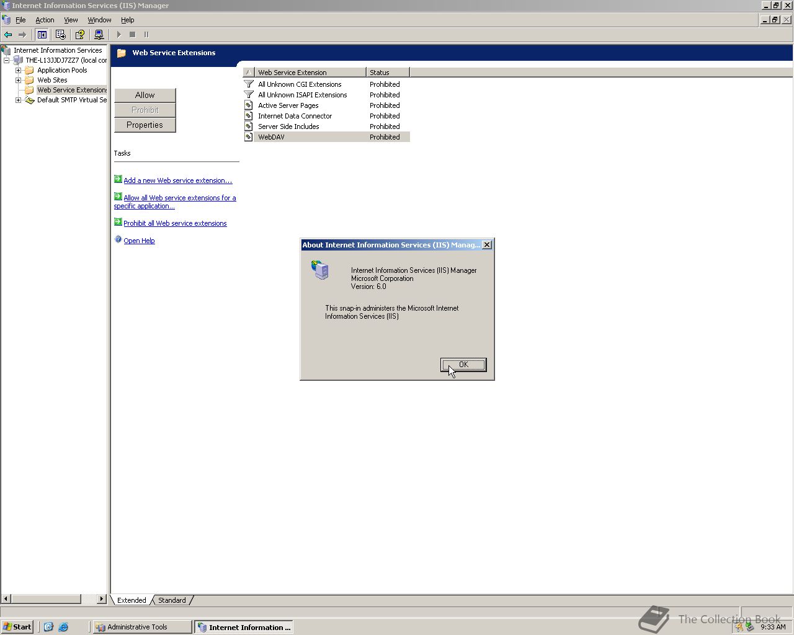Open the View menu
The height and width of the screenshot is (635, 794).
click(71, 20)
